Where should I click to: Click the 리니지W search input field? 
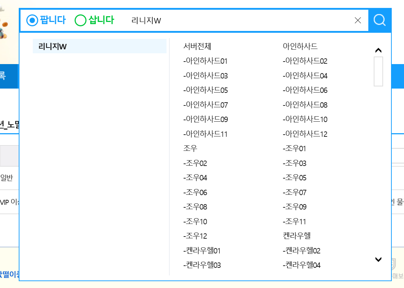[x=240, y=20]
